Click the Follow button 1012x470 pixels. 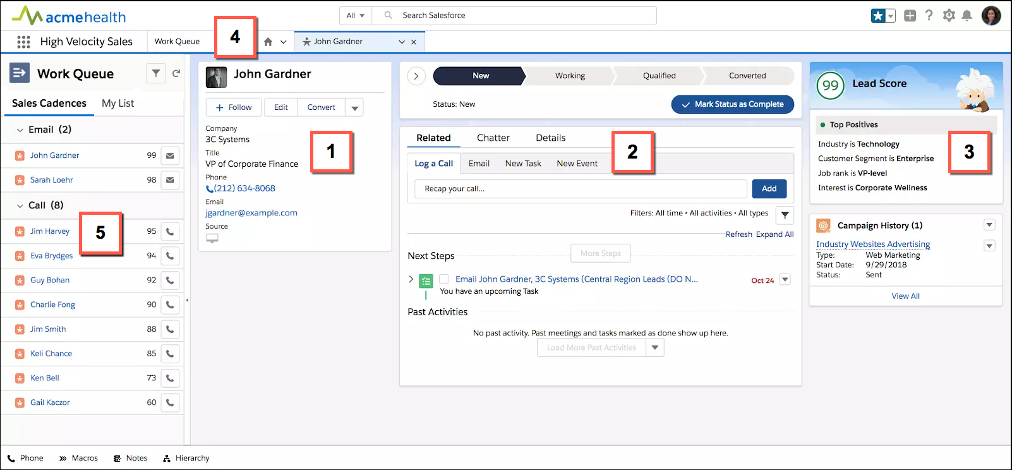tap(234, 107)
